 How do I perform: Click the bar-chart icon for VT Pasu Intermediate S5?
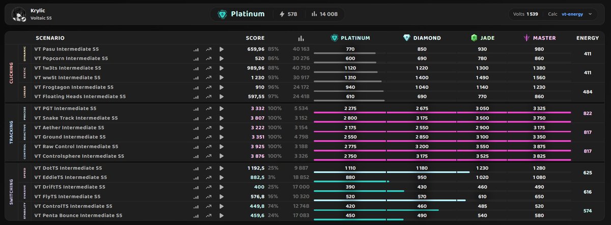[x=196, y=49]
